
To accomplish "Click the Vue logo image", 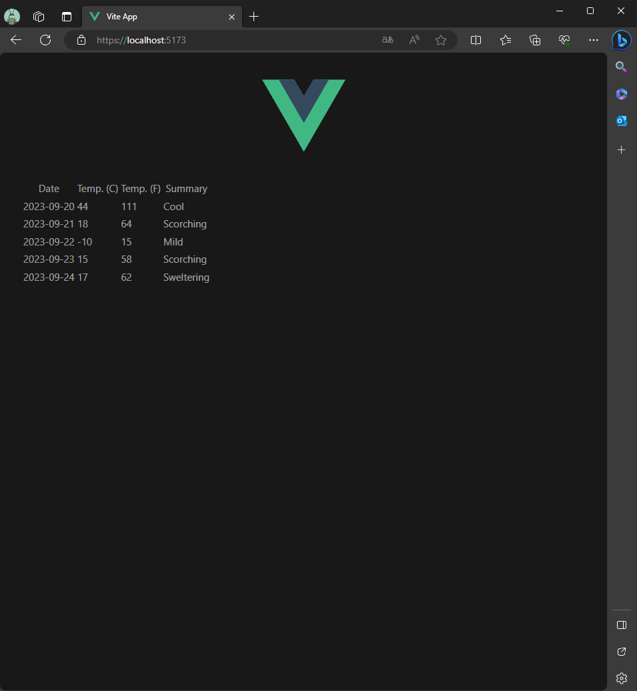I will click(x=303, y=115).
